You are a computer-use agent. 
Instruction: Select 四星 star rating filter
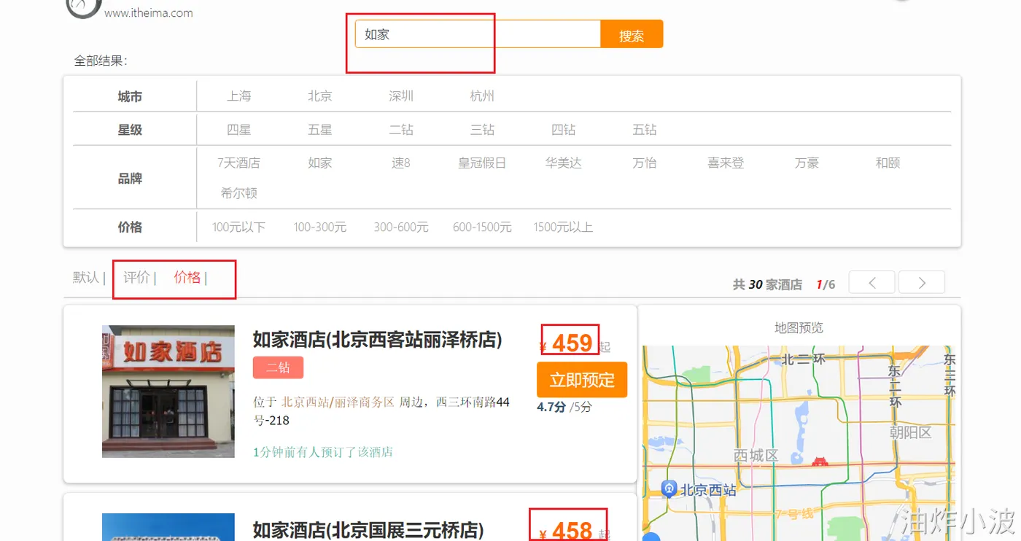(x=238, y=130)
